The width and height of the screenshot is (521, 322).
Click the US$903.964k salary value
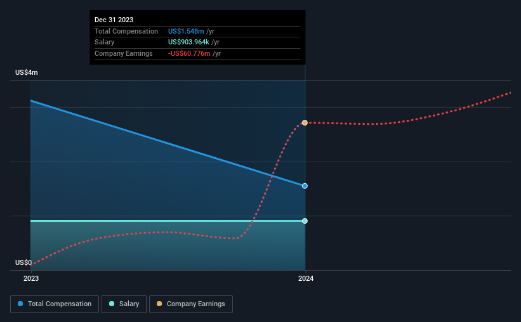click(x=188, y=42)
